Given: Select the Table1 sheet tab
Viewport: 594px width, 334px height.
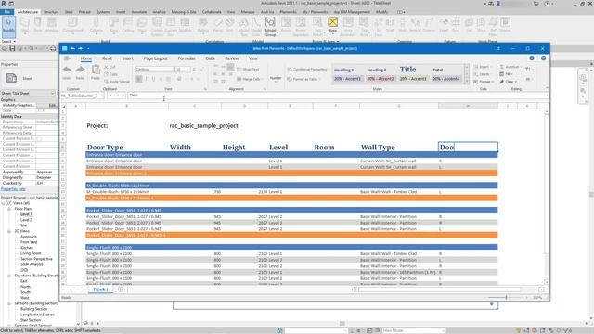Looking at the screenshot, I should [100, 289].
